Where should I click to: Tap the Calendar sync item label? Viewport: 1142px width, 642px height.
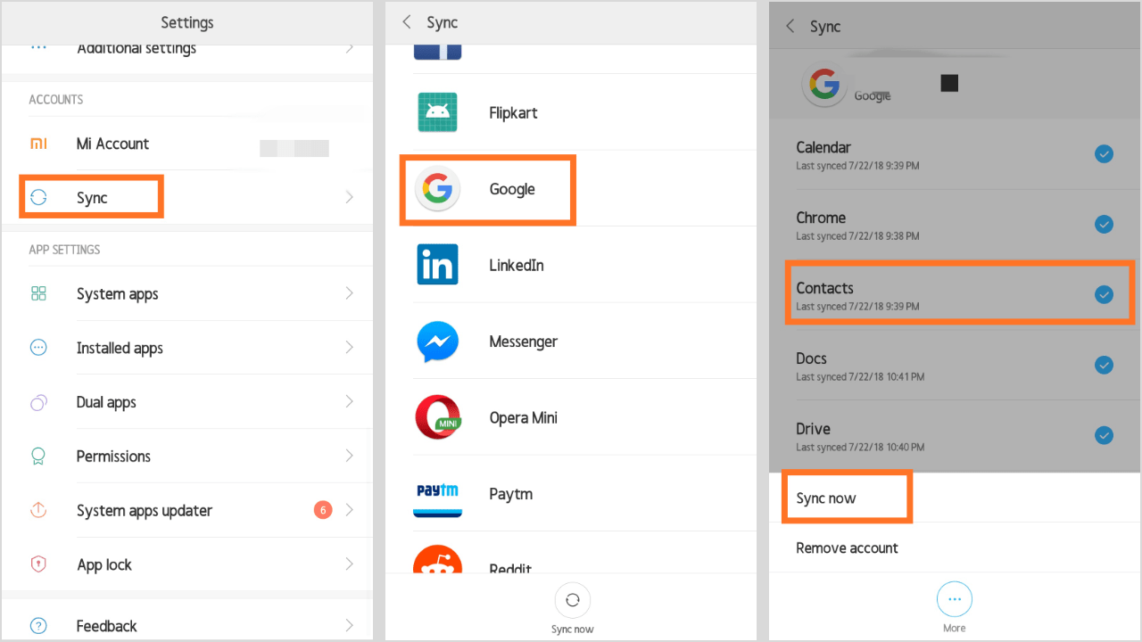[x=823, y=147]
